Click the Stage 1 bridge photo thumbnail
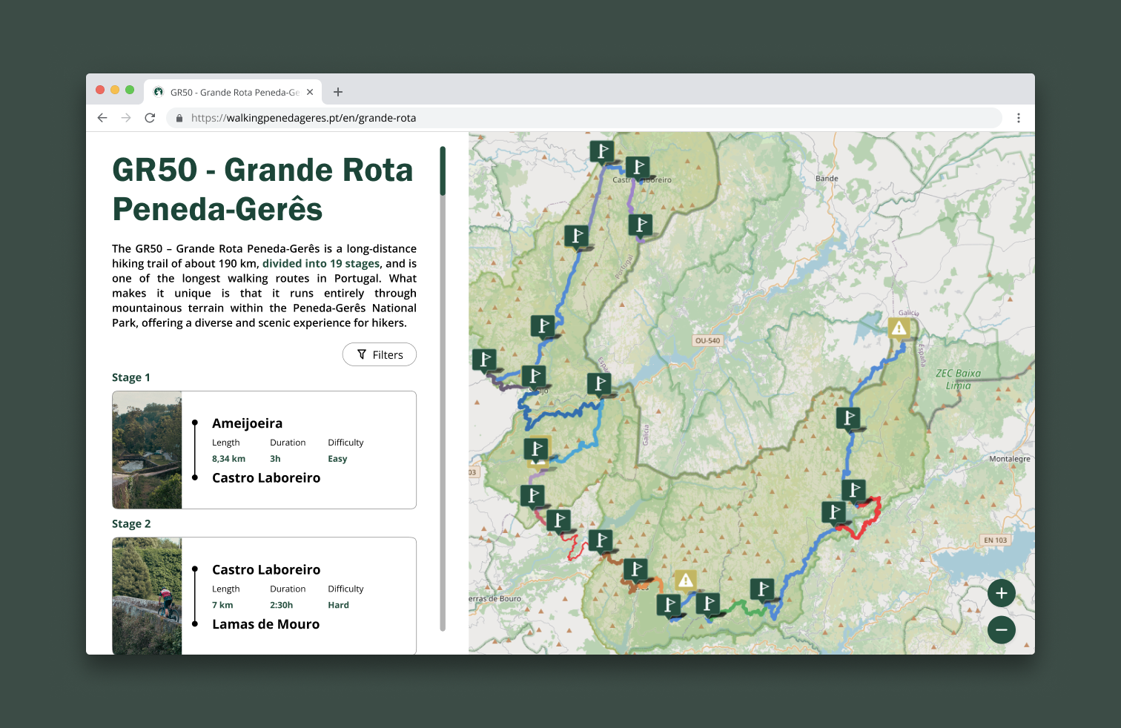 [147, 450]
